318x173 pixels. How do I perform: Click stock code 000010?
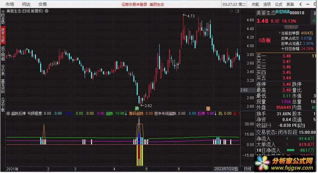pyautogui.click(x=297, y=13)
